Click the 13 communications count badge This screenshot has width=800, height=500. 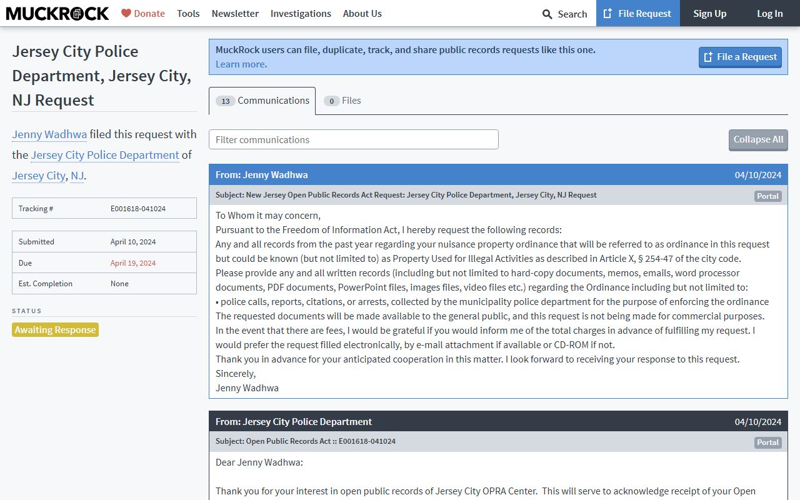(x=225, y=101)
